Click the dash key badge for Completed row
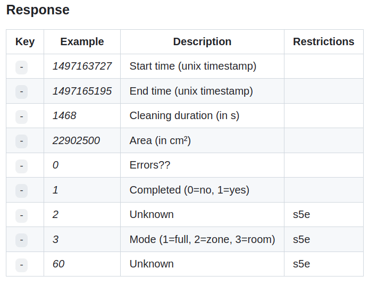The width and height of the screenshot is (369, 285). 21,191
